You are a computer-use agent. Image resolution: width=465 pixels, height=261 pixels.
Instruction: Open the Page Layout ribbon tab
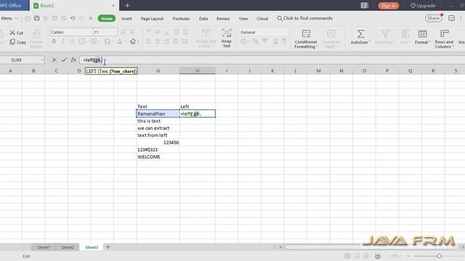coord(152,18)
